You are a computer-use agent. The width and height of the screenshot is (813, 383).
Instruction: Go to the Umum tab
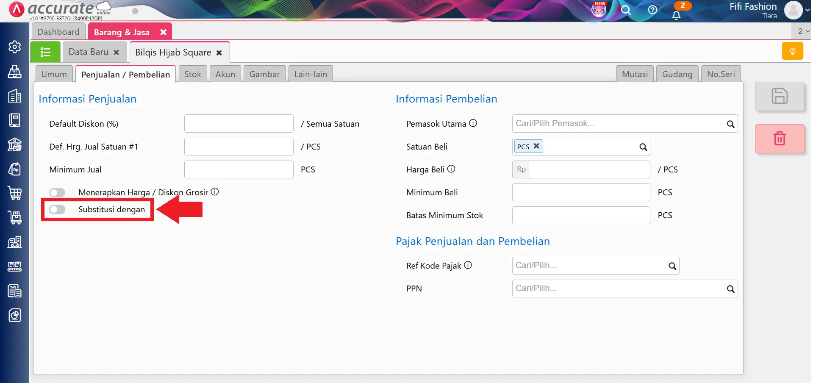pos(54,74)
